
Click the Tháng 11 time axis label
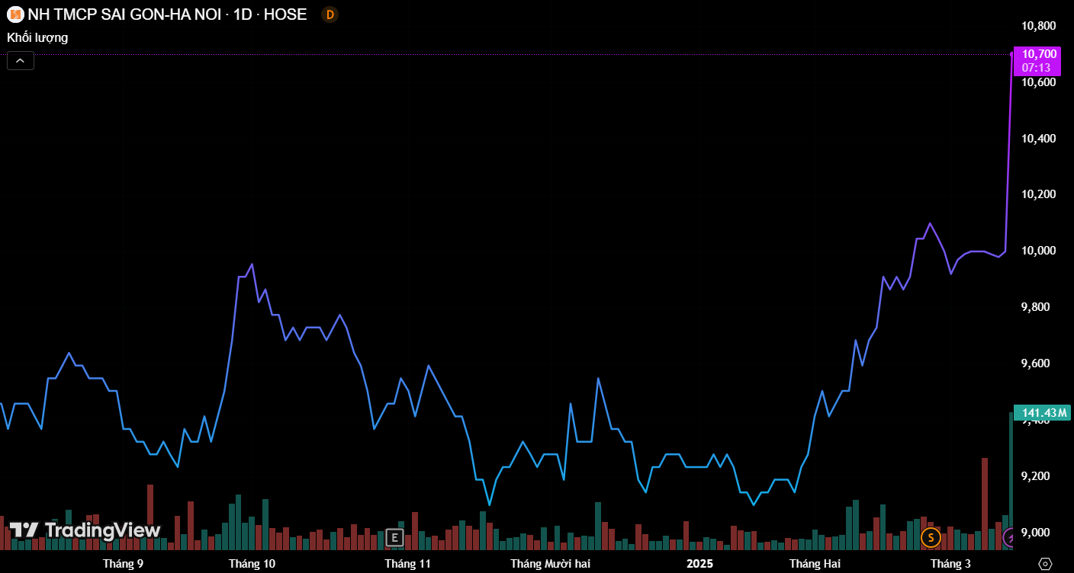[x=407, y=564]
